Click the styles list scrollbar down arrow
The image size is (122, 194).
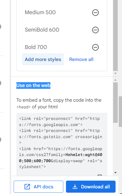point(115,73)
